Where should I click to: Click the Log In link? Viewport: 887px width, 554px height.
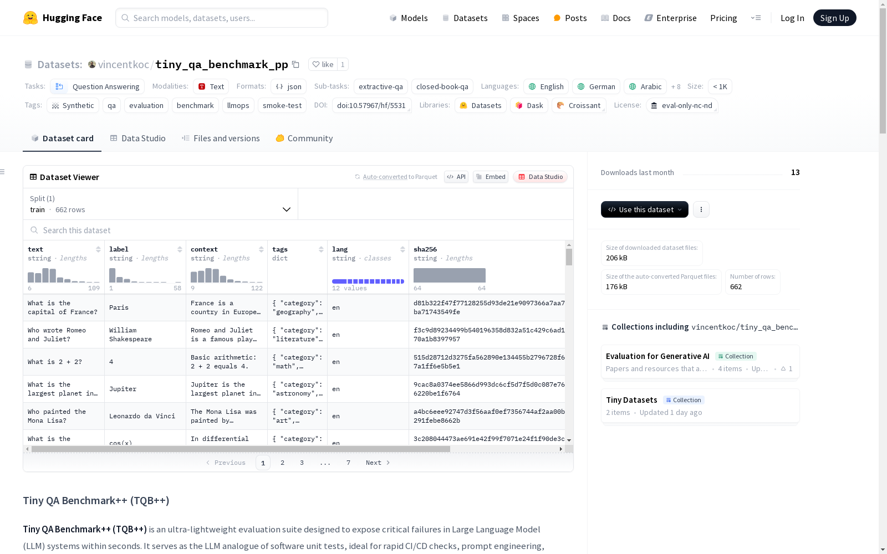click(792, 18)
